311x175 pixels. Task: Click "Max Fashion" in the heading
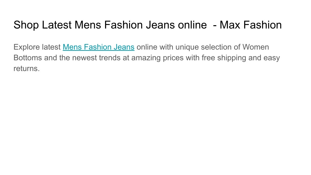[x=251, y=25]
